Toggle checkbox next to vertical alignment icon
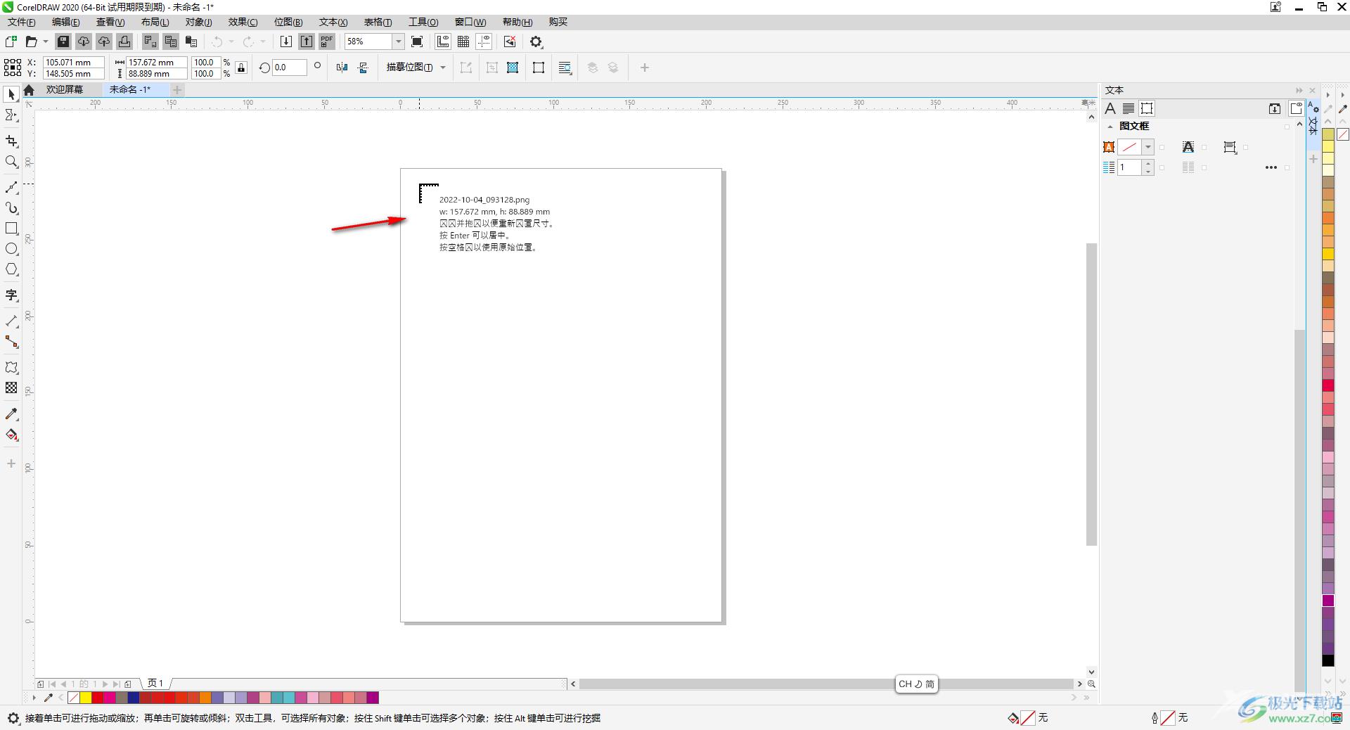1350x730 pixels. tap(1246, 147)
